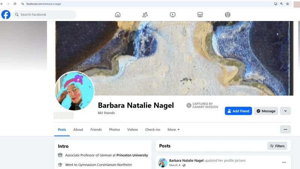This screenshot has width=300, height=169.
Task: Click the site info icon in address bar
Action: (x=23, y=4)
